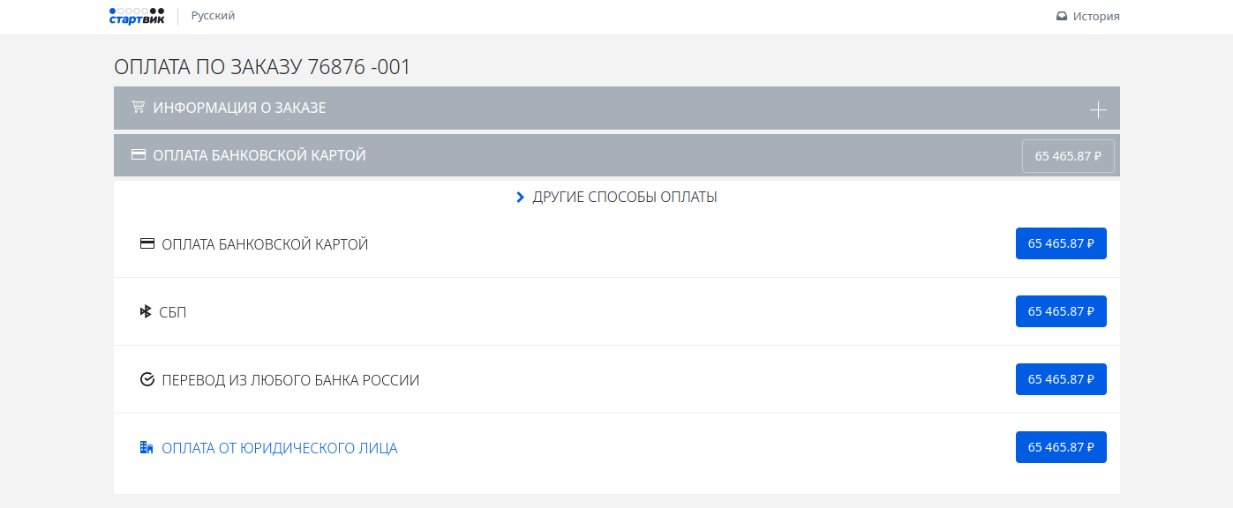Viewport: 1233px width, 508px height.
Task: Open the Информация о заказе section header
Action: 239,108
